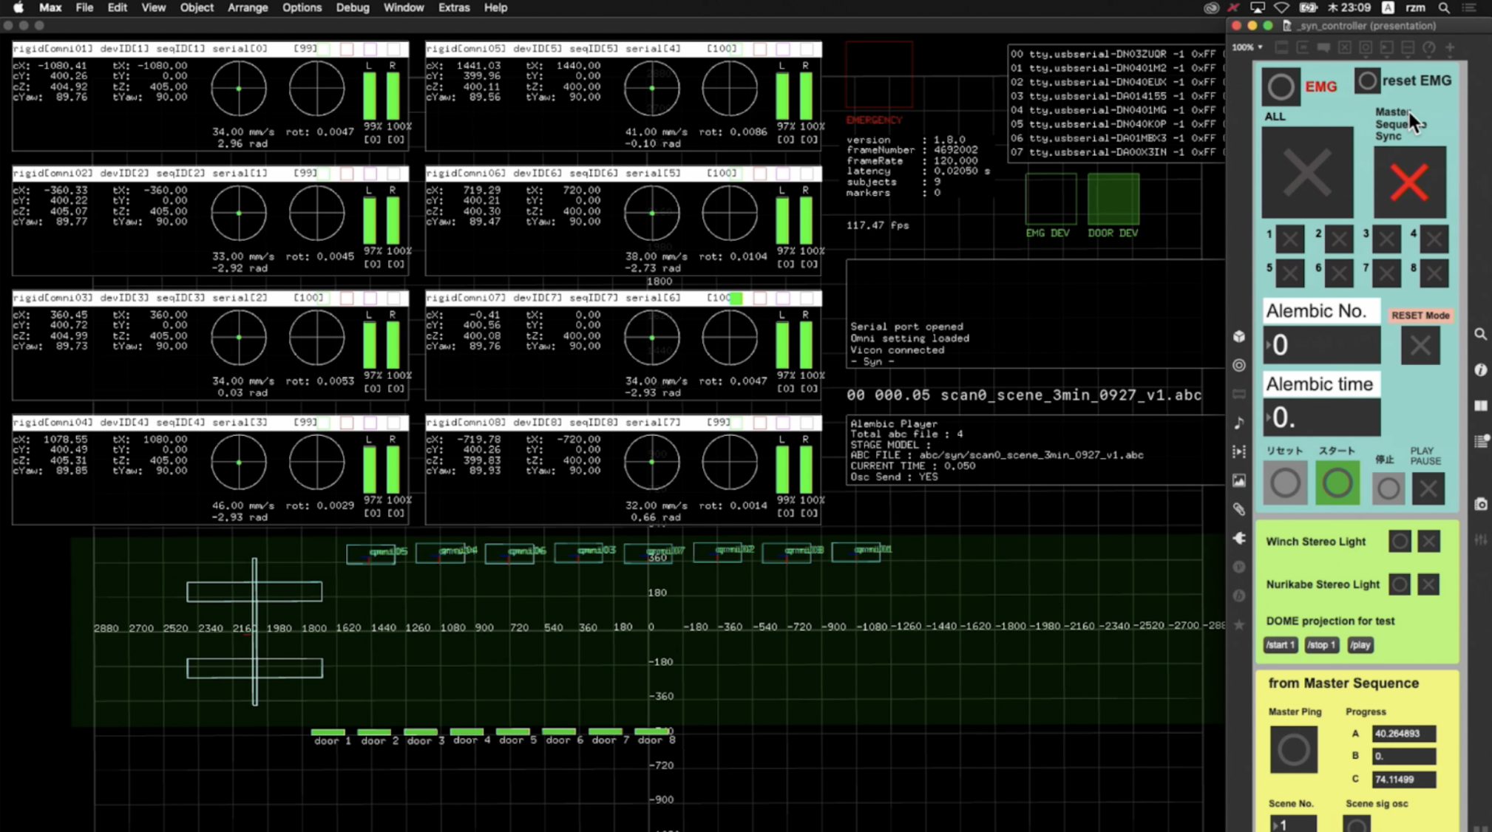Trigger the EMG emergency bang button
1492x832 pixels.
pyautogui.click(x=1281, y=86)
